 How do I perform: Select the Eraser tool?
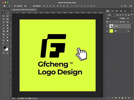coord(7,28)
